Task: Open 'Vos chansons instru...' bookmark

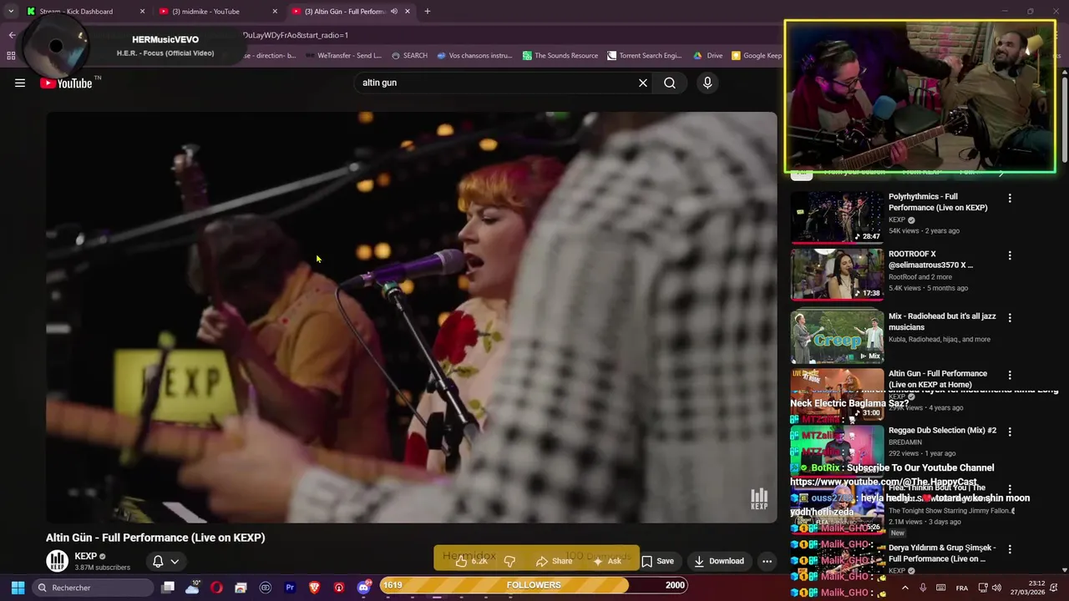Action: 474,56
